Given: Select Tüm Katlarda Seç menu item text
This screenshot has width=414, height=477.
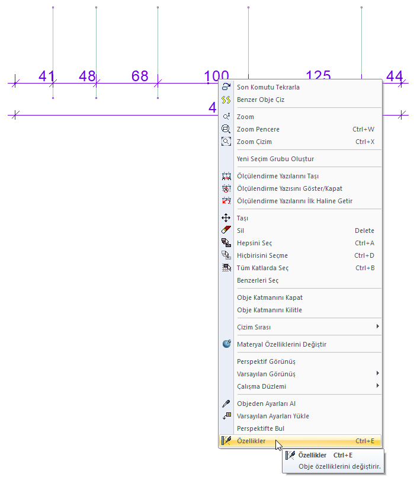Looking at the screenshot, I should coord(262,268).
